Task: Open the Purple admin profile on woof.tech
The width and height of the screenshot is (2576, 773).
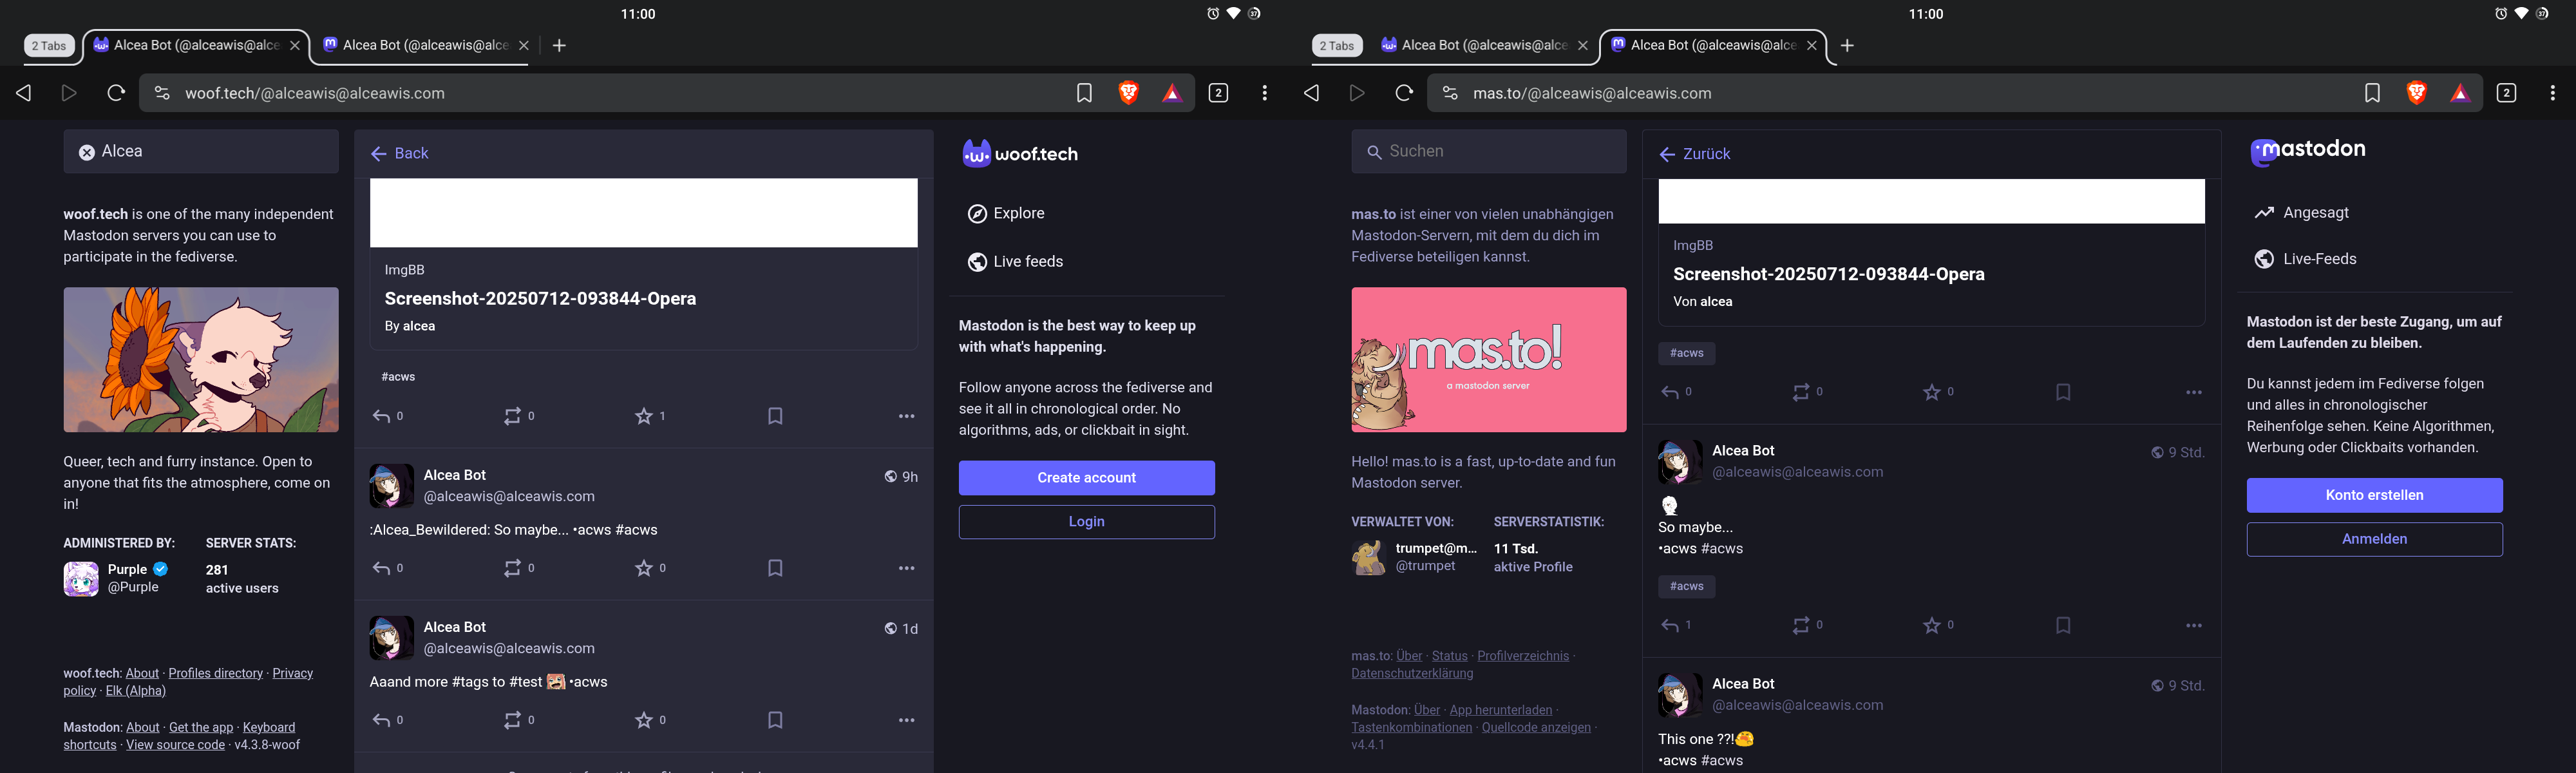Action: pyautogui.click(x=116, y=578)
